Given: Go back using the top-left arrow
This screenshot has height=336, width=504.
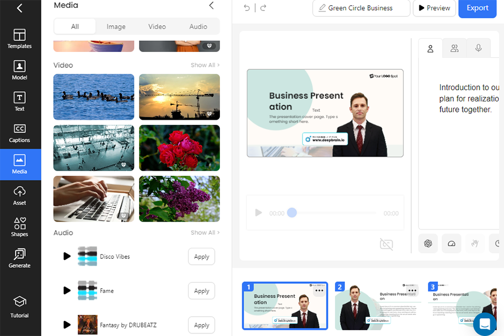Looking at the screenshot, I should point(19,8).
